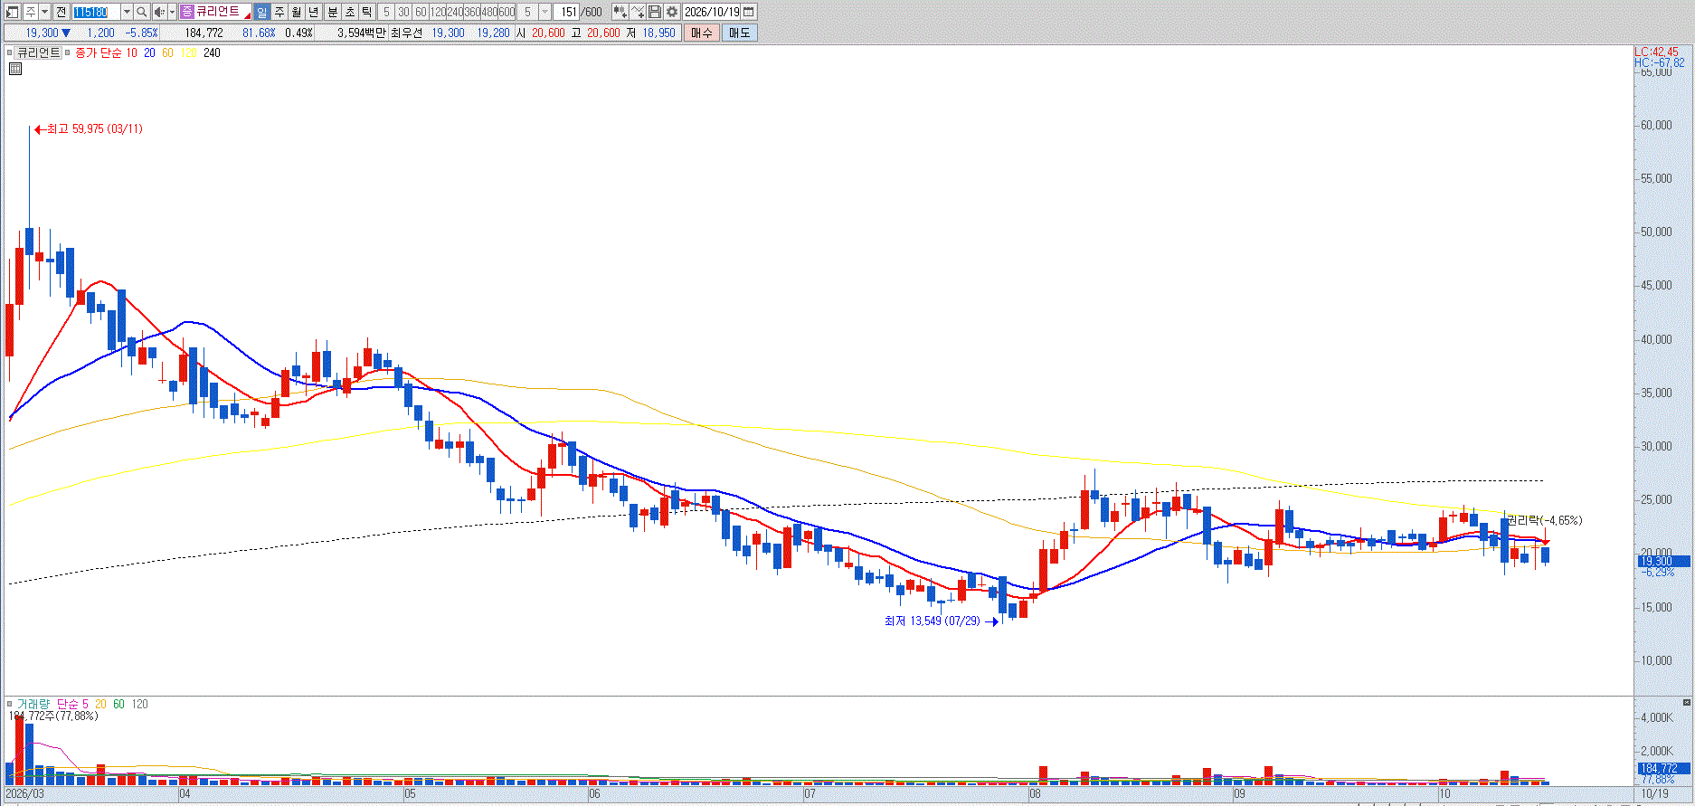Open the 주 type dropdown arrow

click(x=45, y=12)
